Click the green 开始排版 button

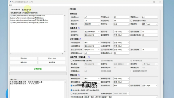(38, 69)
